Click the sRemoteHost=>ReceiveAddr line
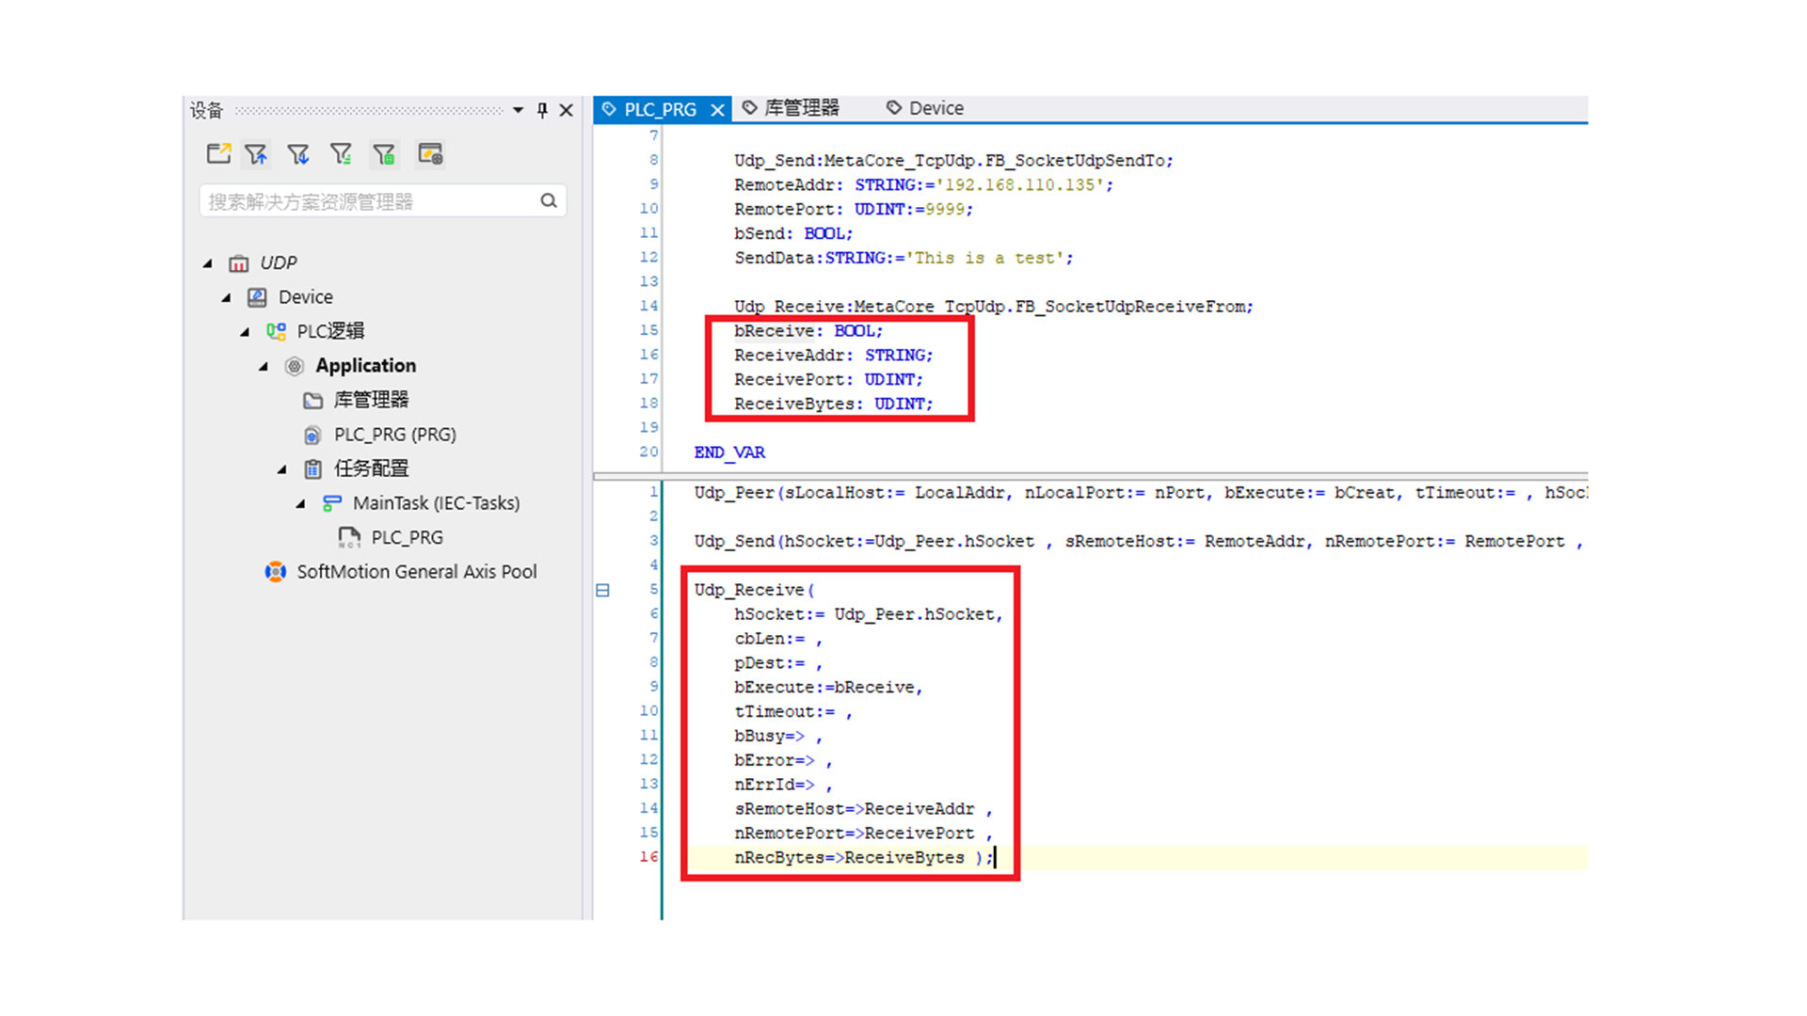The image size is (1807, 1016). click(863, 809)
